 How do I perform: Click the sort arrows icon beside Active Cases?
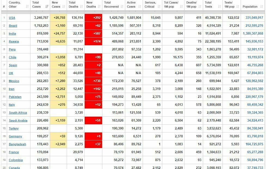[140, 7]
